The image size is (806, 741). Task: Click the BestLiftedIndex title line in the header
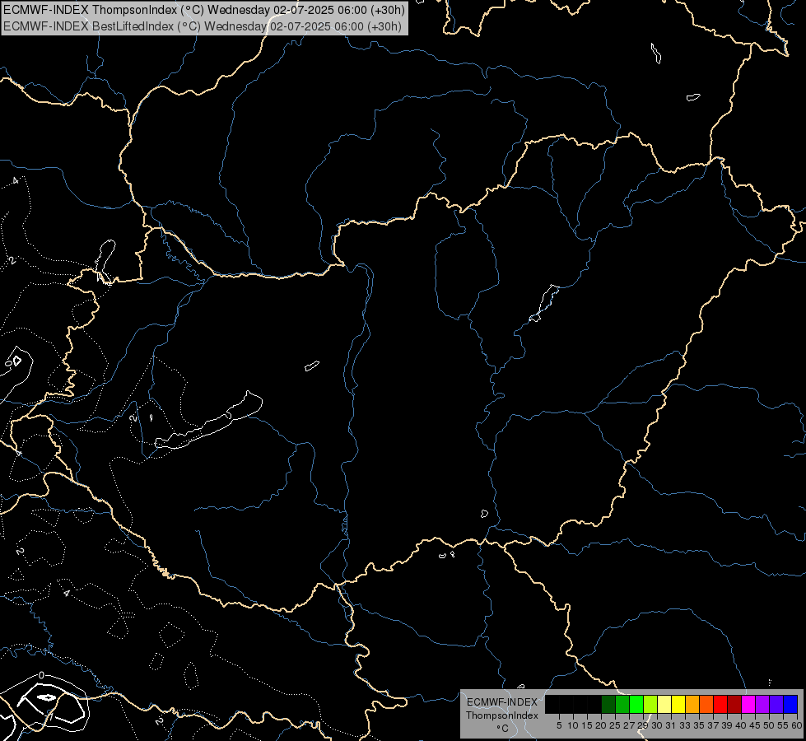[x=203, y=26]
